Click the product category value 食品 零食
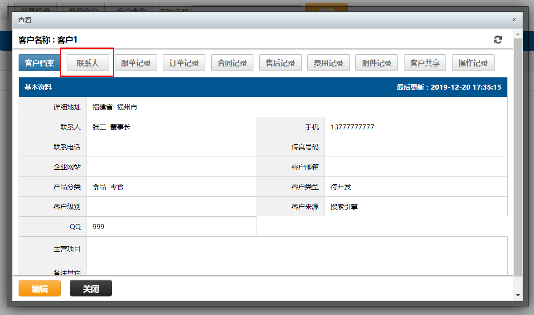 click(108, 187)
